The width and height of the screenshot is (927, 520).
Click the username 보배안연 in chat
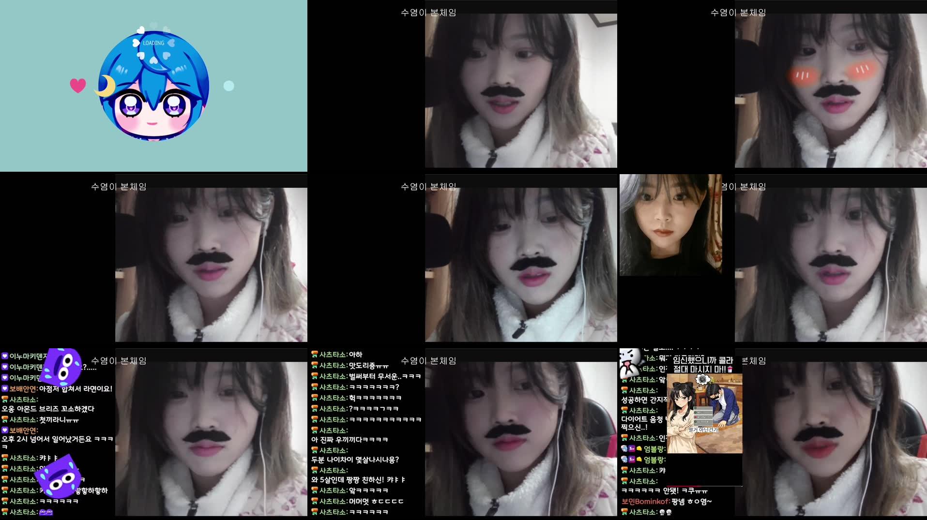pos(22,388)
